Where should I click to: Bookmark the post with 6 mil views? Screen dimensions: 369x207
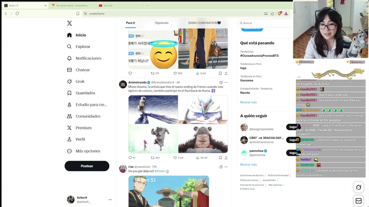220,73
